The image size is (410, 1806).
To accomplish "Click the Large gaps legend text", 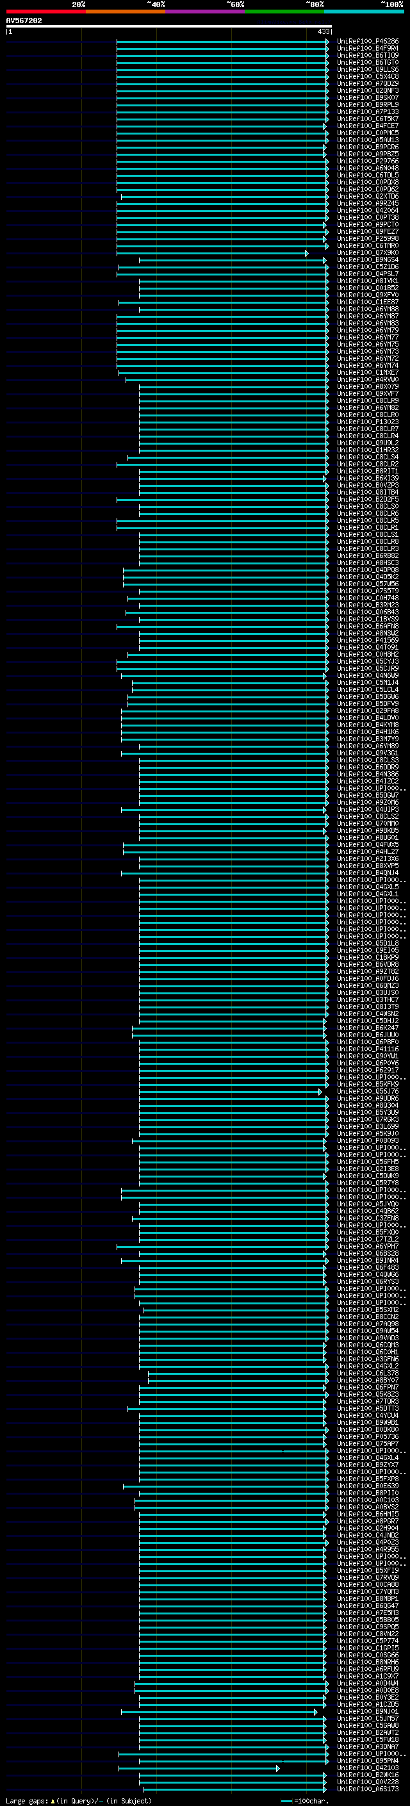I will (78, 1800).
